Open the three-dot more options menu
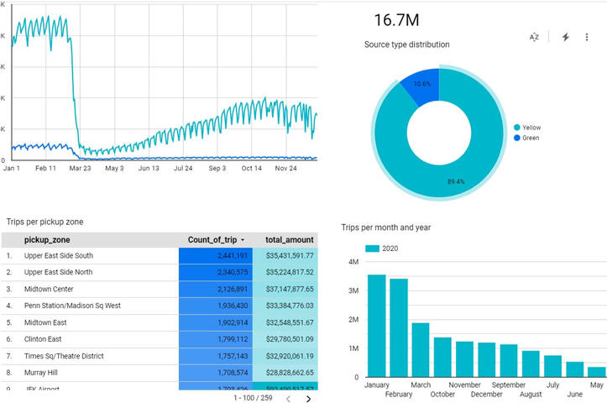Viewport: 607px width, 403px height. tap(587, 37)
